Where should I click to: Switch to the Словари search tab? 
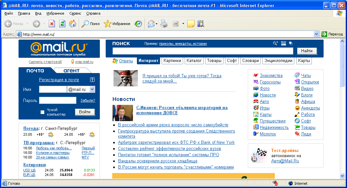pyautogui.click(x=250, y=61)
